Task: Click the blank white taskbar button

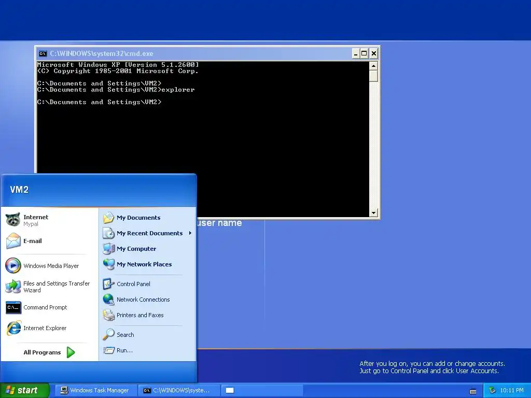Action: click(x=262, y=390)
